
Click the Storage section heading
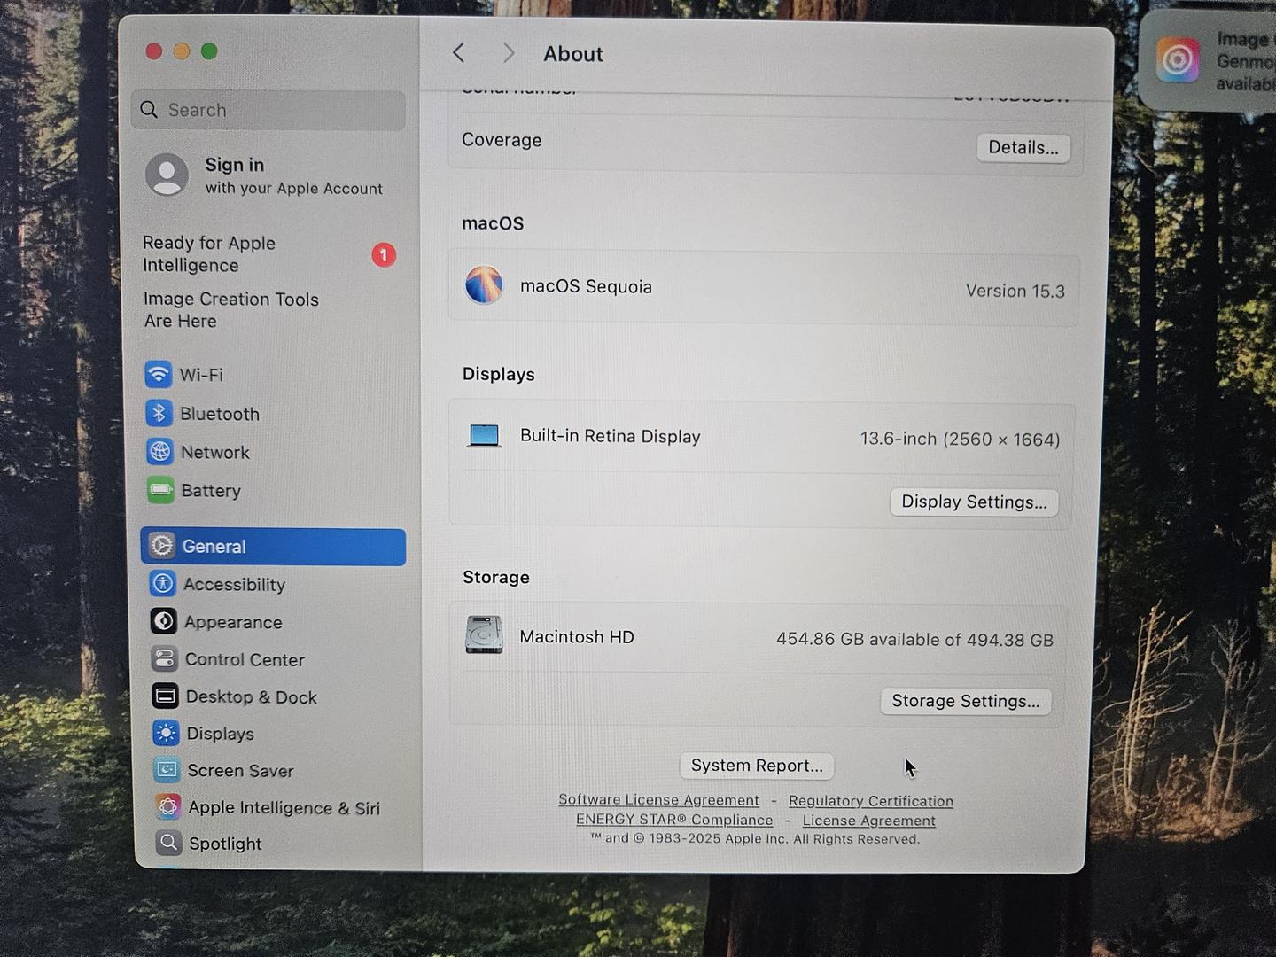pos(496,577)
